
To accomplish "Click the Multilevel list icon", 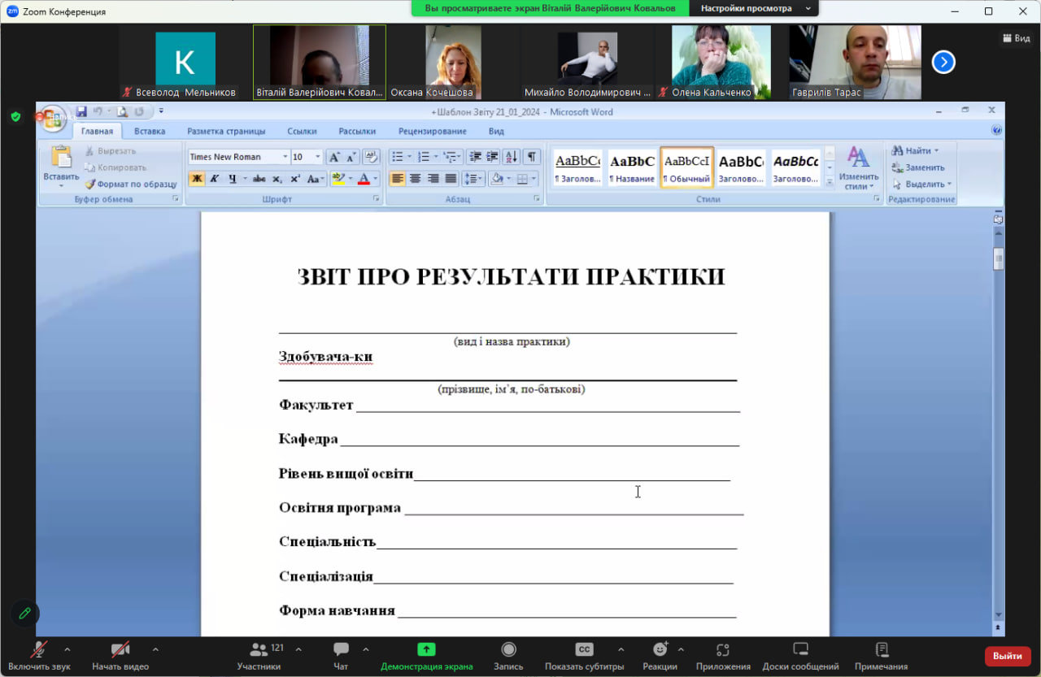I will click(449, 157).
